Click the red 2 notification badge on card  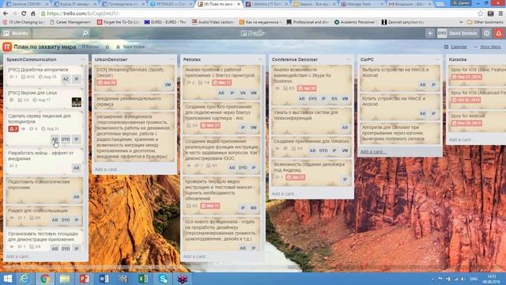13,128
